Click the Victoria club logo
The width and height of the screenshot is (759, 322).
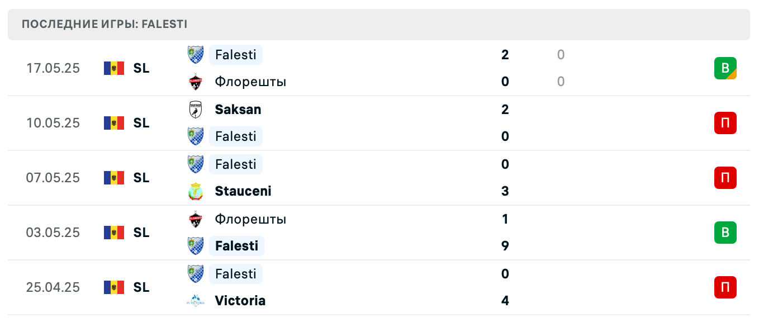(x=196, y=301)
